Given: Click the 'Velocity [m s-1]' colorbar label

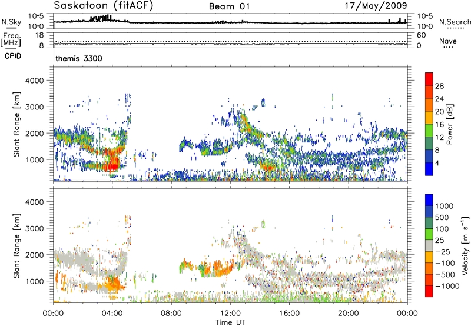Looking at the screenshot, I should pyautogui.click(x=465, y=245).
